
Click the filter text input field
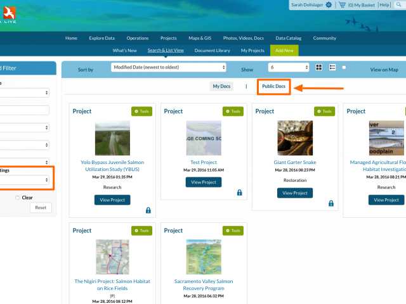24,110
